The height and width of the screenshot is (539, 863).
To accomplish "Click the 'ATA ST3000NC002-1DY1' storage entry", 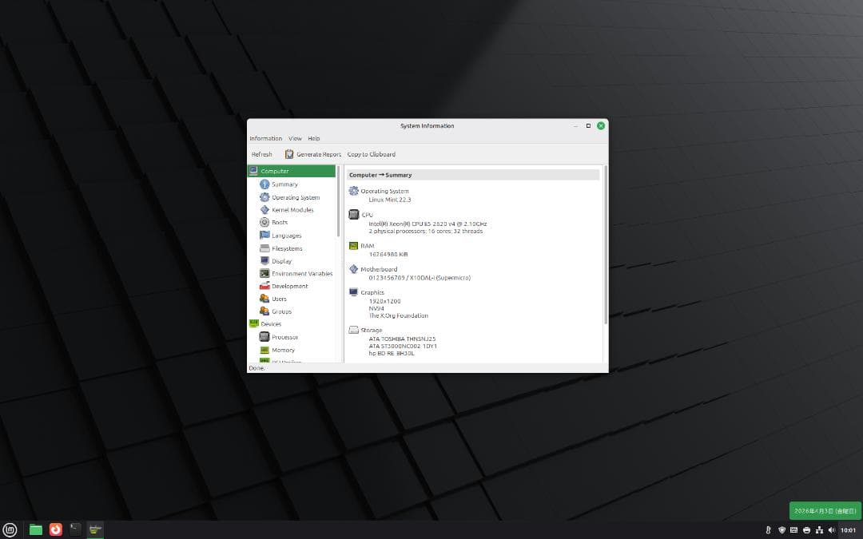I will coord(403,347).
